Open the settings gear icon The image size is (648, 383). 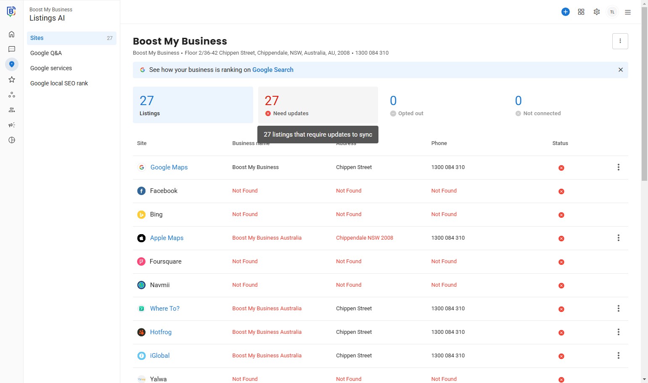pyautogui.click(x=596, y=12)
